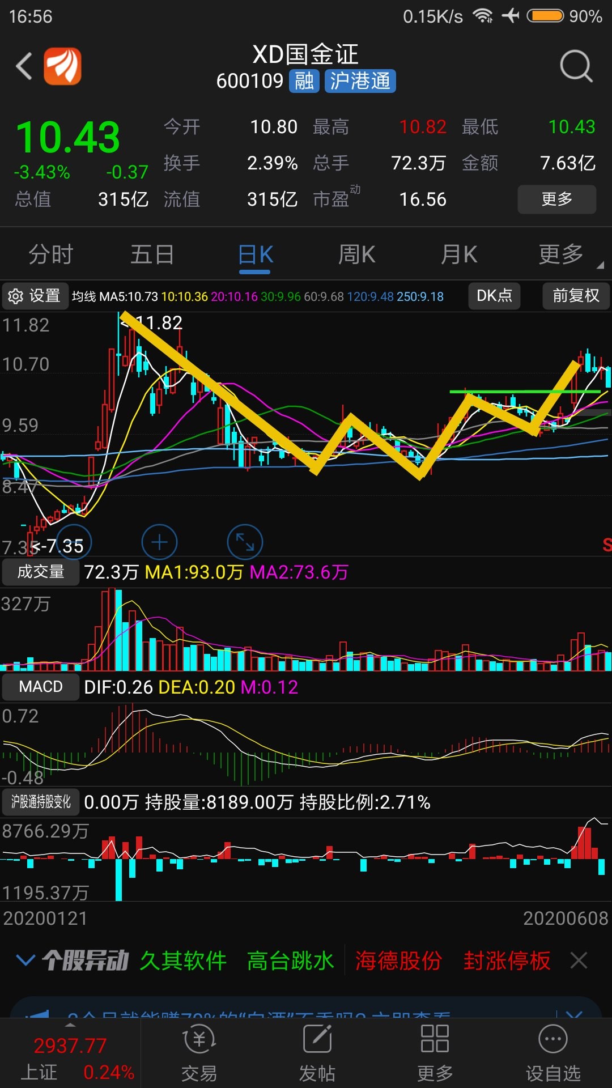Open the 发帖 post icon

point(317,1054)
